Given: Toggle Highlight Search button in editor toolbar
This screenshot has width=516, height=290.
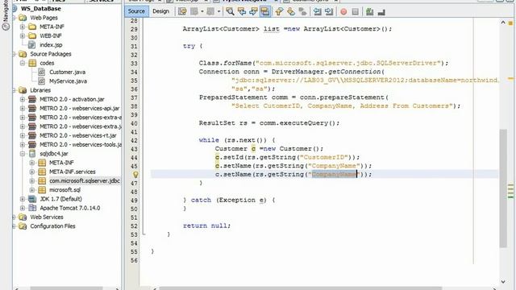Looking at the screenshot, I should pos(265,12).
